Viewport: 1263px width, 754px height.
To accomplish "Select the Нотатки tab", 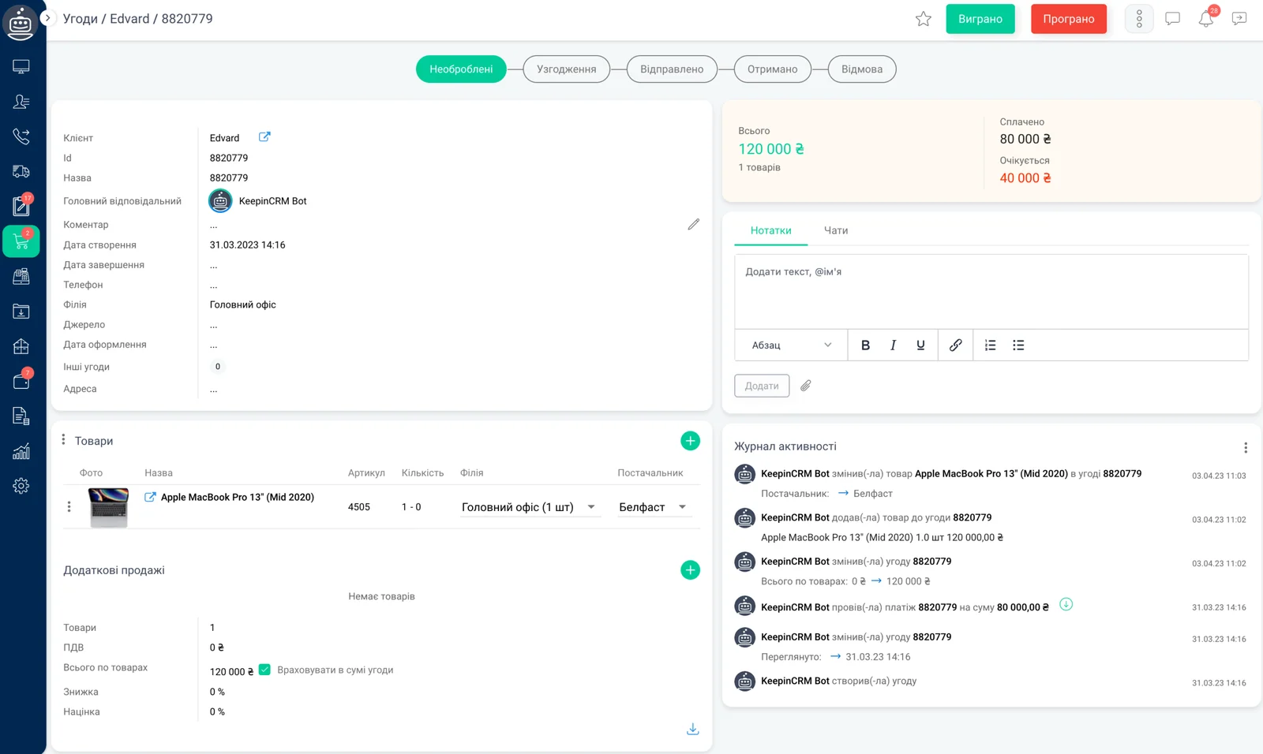I will tap(770, 230).
